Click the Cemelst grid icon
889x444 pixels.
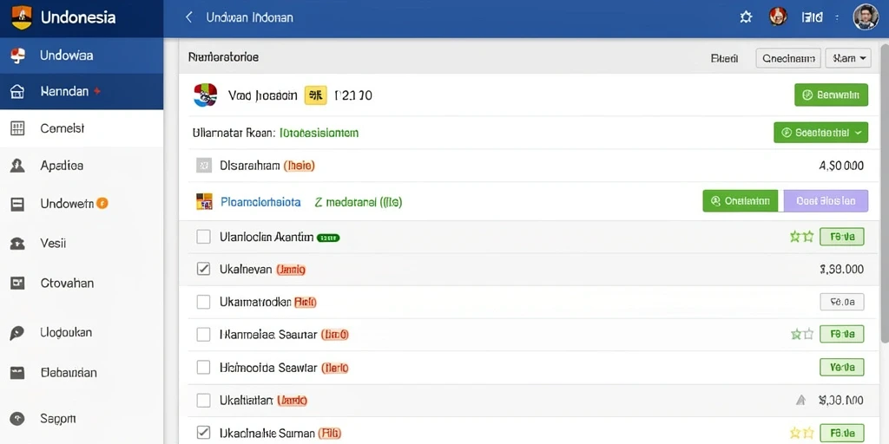(x=17, y=128)
